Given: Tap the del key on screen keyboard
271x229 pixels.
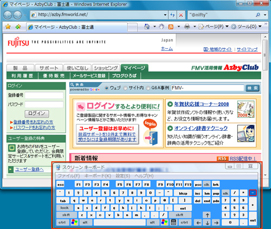Looking at the screenshot, I should 197,201.
